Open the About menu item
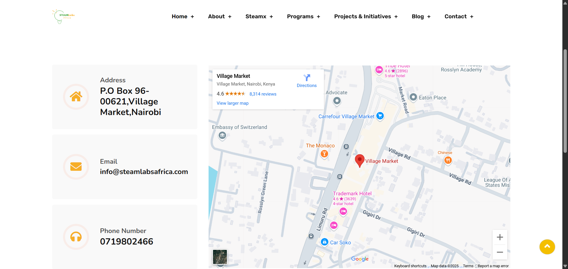The height and width of the screenshot is (269, 568). [216, 17]
